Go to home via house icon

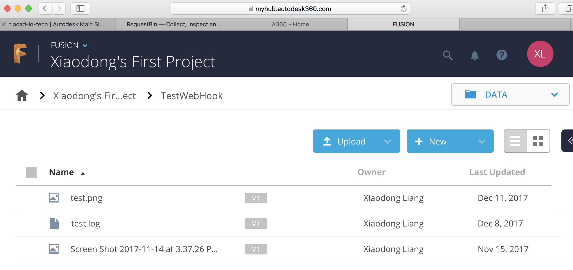[22, 95]
